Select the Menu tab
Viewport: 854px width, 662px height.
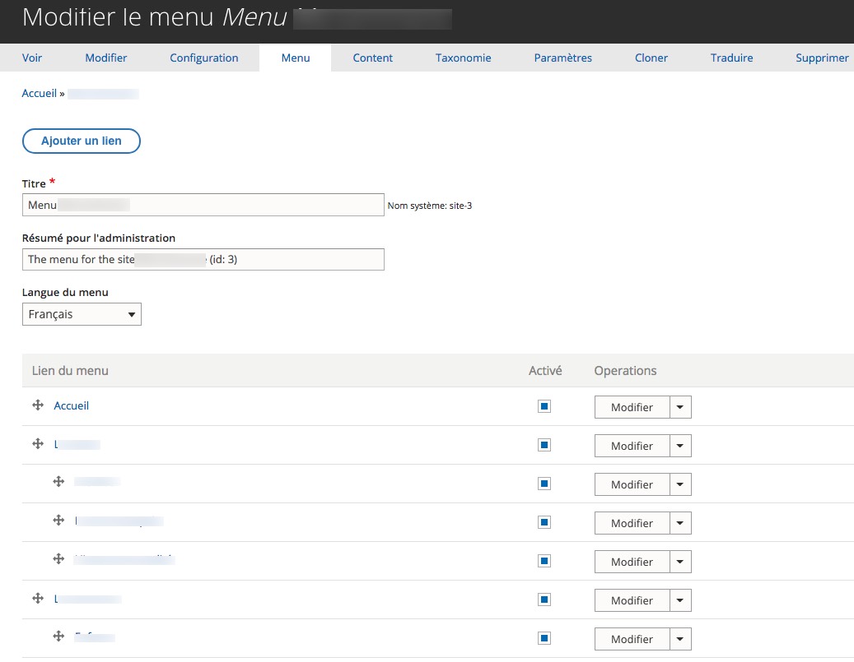pyautogui.click(x=296, y=58)
